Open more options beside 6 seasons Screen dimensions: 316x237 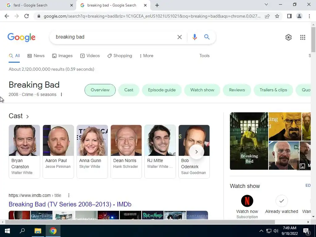[61, 94]
